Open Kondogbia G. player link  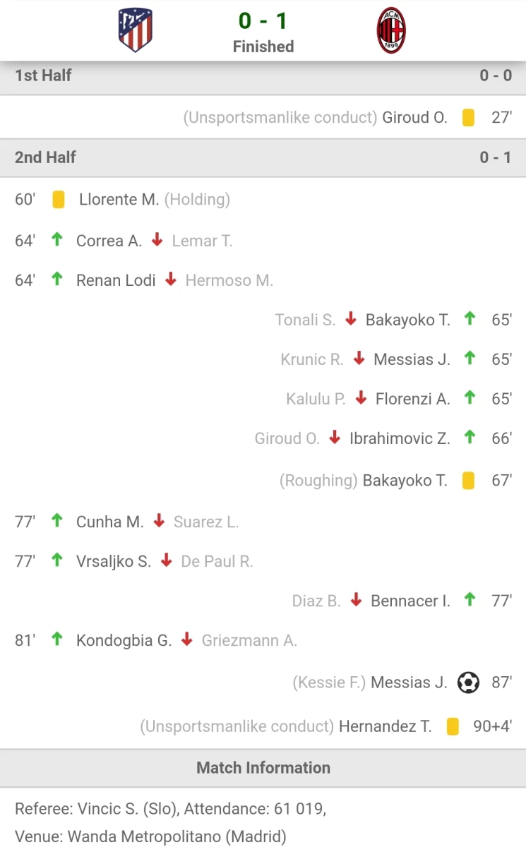124,640
